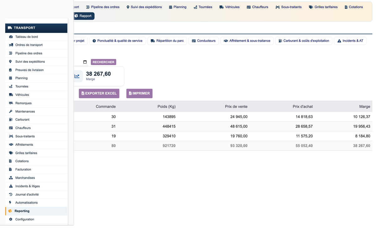
Task: Click the Facturation invoice icon
Action: (x=11, y=170)
